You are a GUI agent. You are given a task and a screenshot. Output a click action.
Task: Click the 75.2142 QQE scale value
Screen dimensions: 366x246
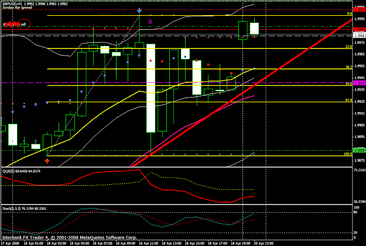click(x=360, y=170)
